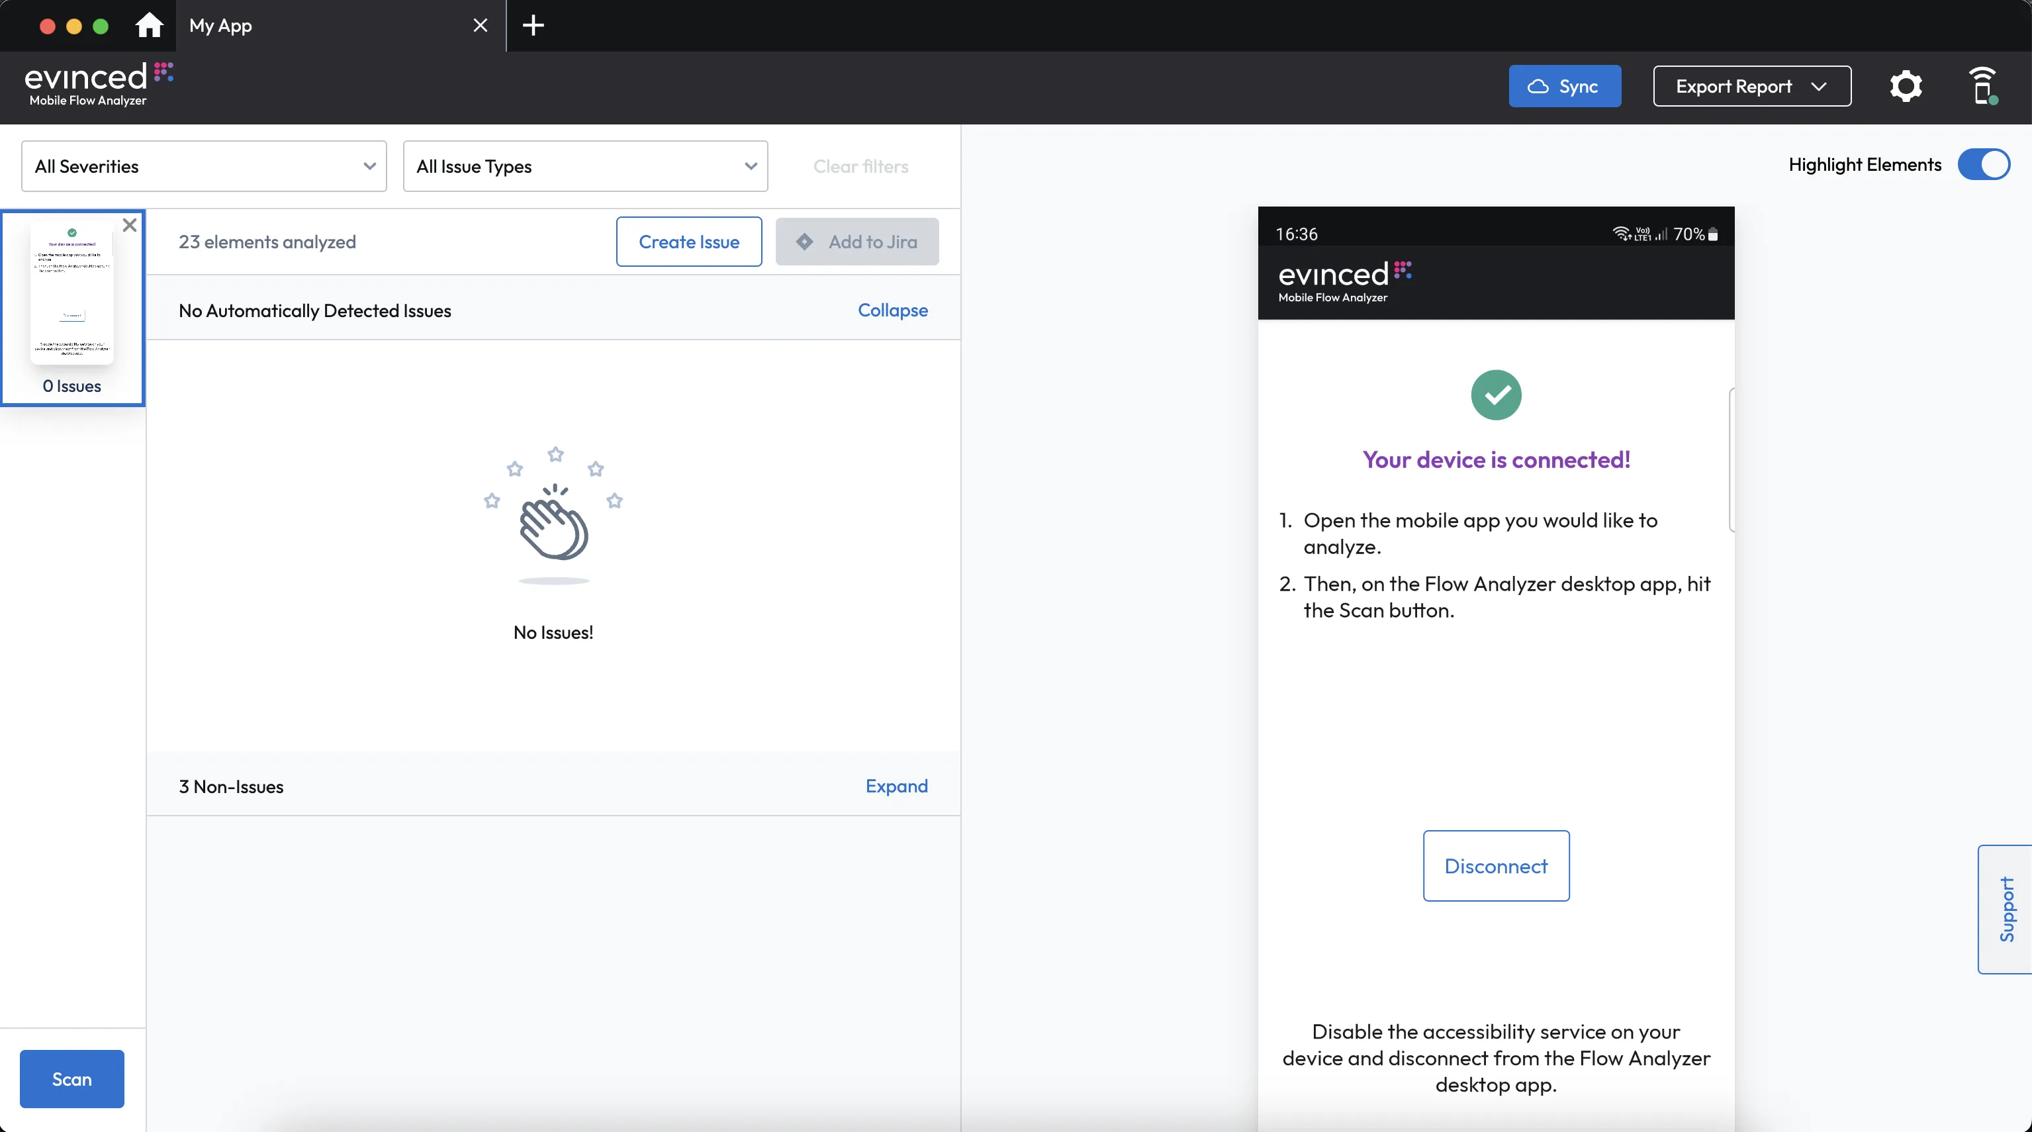Image resolution: width=2032 pixels, height=1132 pixels.
Task: Toggle the Highlight Elements switch
Action: pyautogui.click(x=1983, y=165)
